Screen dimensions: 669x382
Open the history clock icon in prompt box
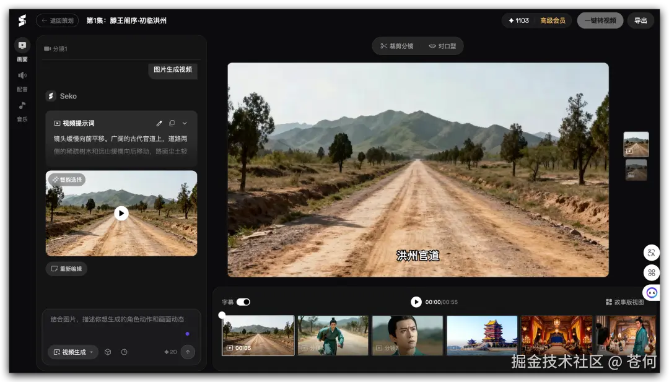coord(124,352)
